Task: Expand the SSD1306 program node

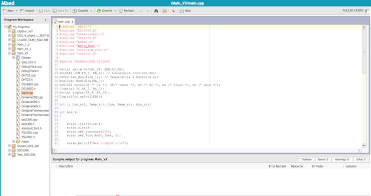Action: coord(10,150)
